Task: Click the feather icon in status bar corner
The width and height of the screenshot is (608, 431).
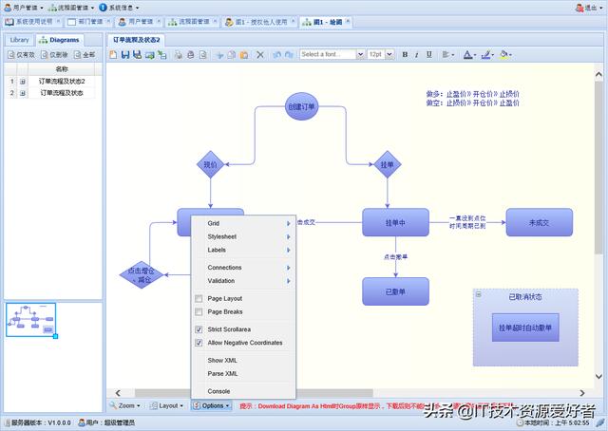Action: pos(600,422)
